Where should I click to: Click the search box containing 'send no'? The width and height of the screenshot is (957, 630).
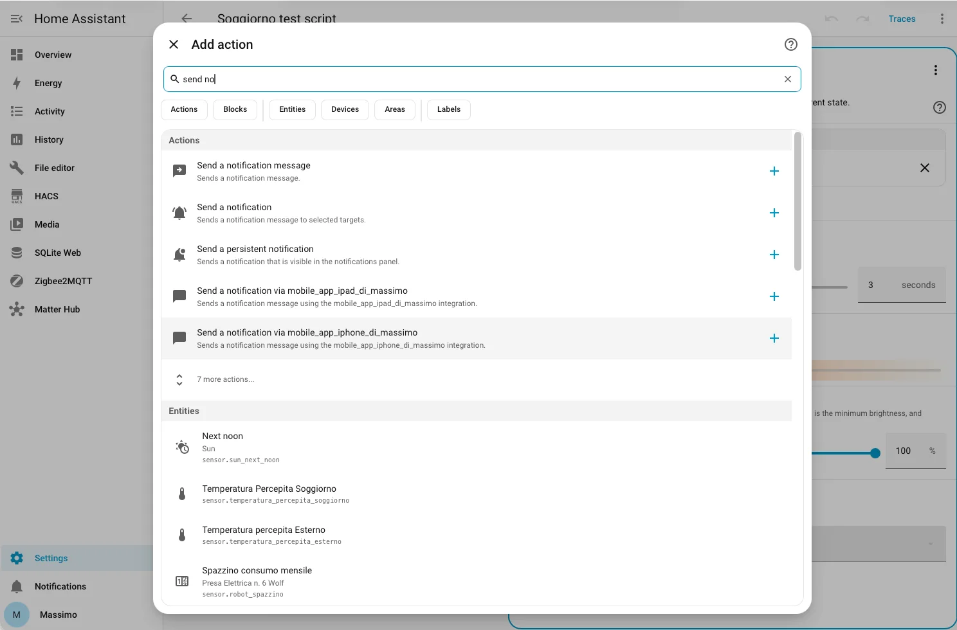pos(482,79)
